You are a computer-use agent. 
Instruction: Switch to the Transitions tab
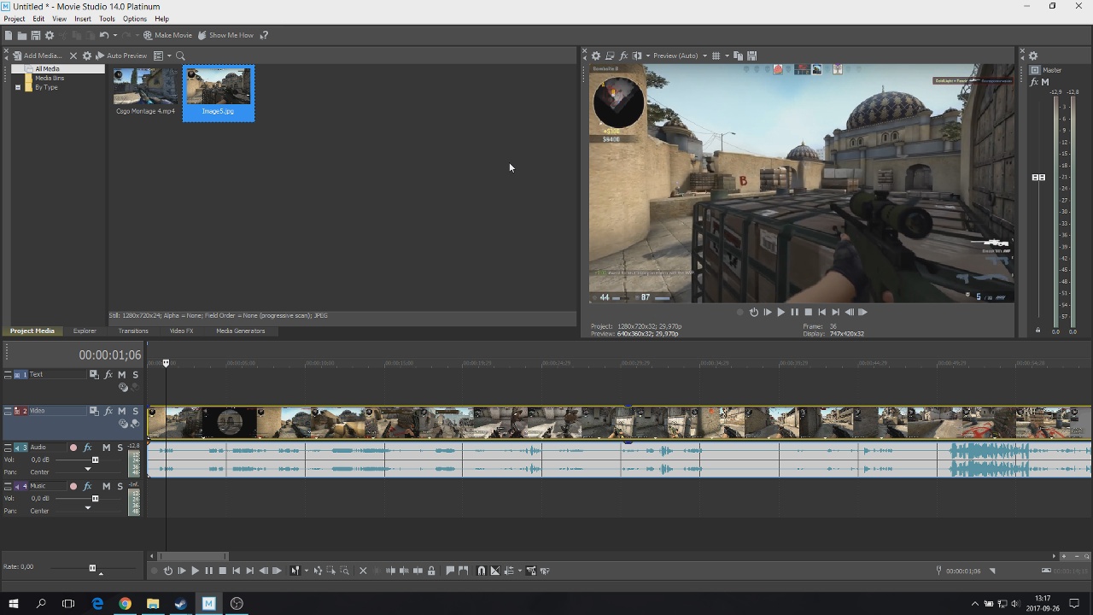[x=133, y=331]
